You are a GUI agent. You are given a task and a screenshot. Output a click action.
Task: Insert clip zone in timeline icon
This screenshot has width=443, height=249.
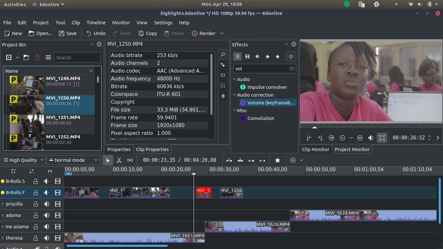(x=229, y=160)
